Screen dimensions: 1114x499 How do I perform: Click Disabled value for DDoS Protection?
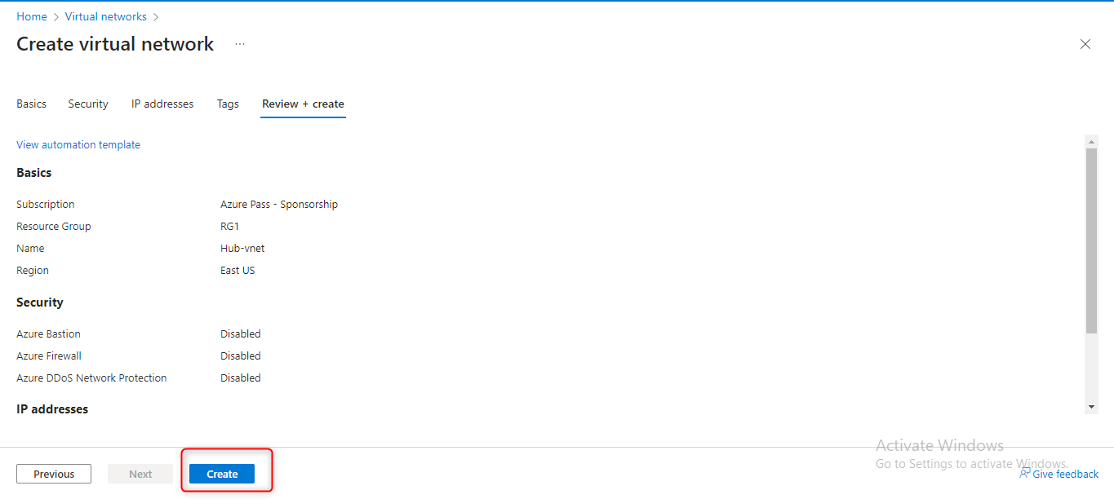coord(241,378)
